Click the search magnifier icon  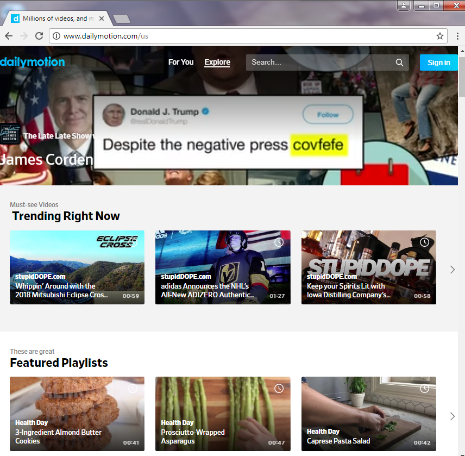click(x=399, y=63)
